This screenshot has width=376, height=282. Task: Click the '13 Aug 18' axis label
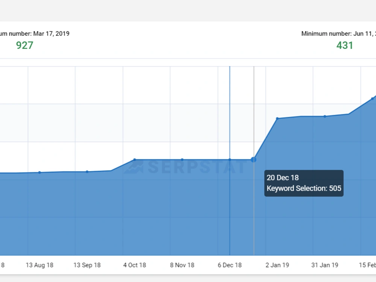coord(39,265)
